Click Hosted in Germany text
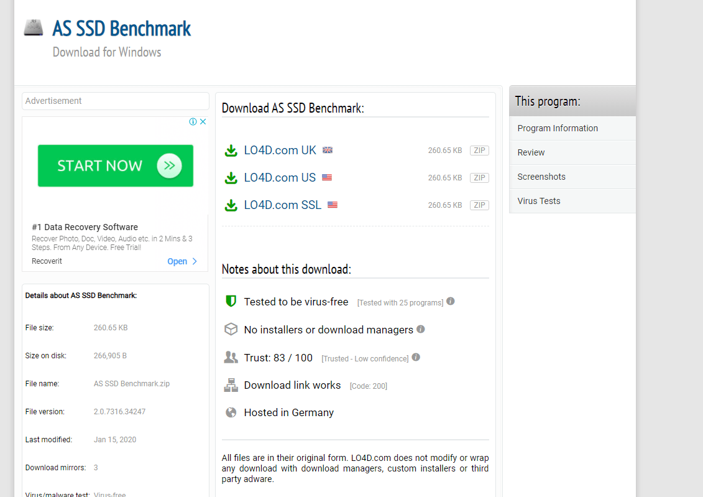Image resolution: width=703 pixels, height=497 pixels. tap(289, 412)
